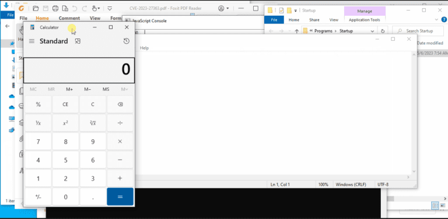Image resolution: width=448 pixels, height=219 pixels.
Task: Click the 5 key in Calculator
Action: pos(65,160)
